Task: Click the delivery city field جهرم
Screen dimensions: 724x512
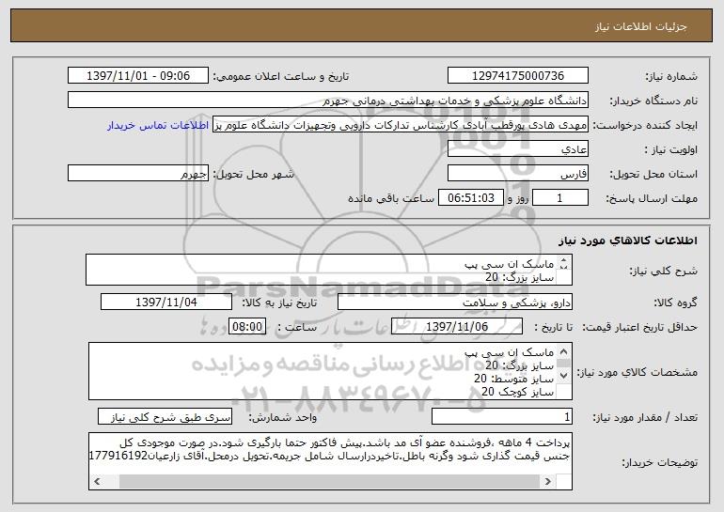Action: coord(138,174)
